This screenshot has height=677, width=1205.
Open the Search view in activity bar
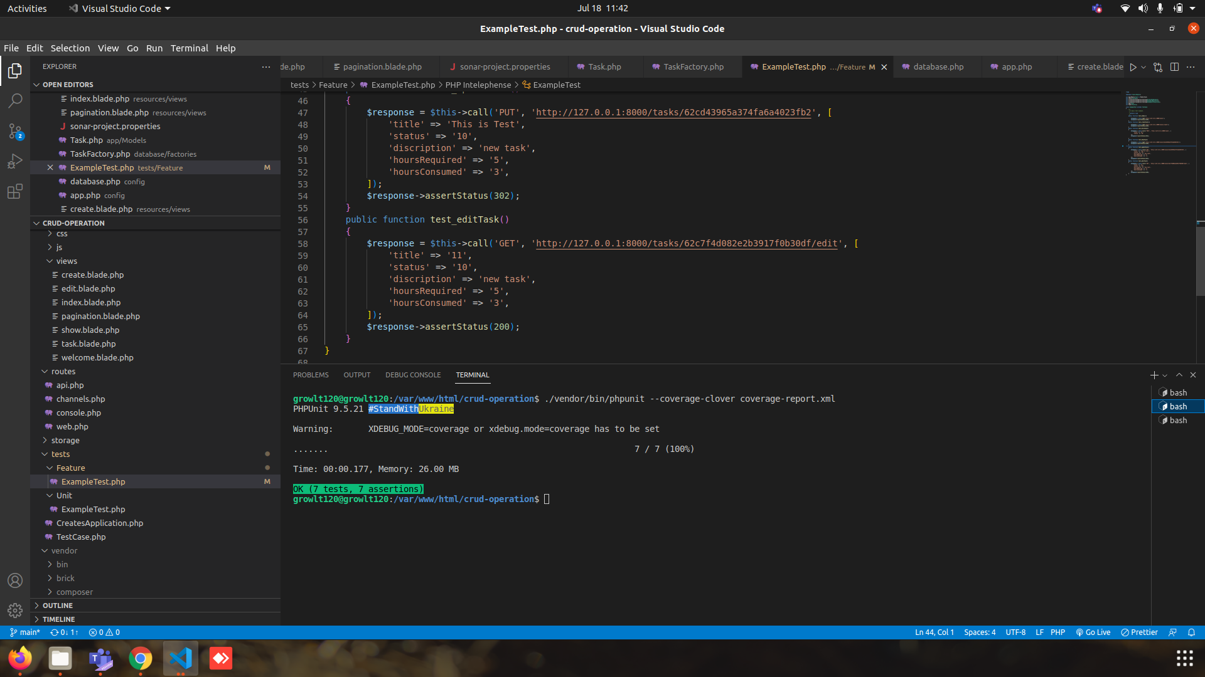(15, 100)
